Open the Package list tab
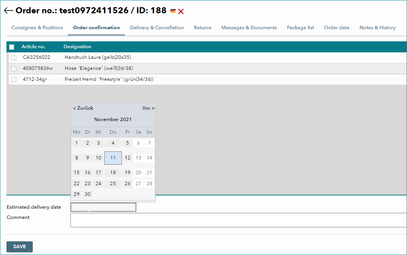This screenshot has width=407, height=255. [x=300, y=28]
